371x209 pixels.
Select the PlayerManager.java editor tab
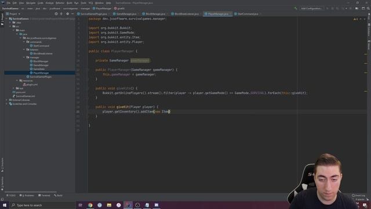[x=217, y=14]
